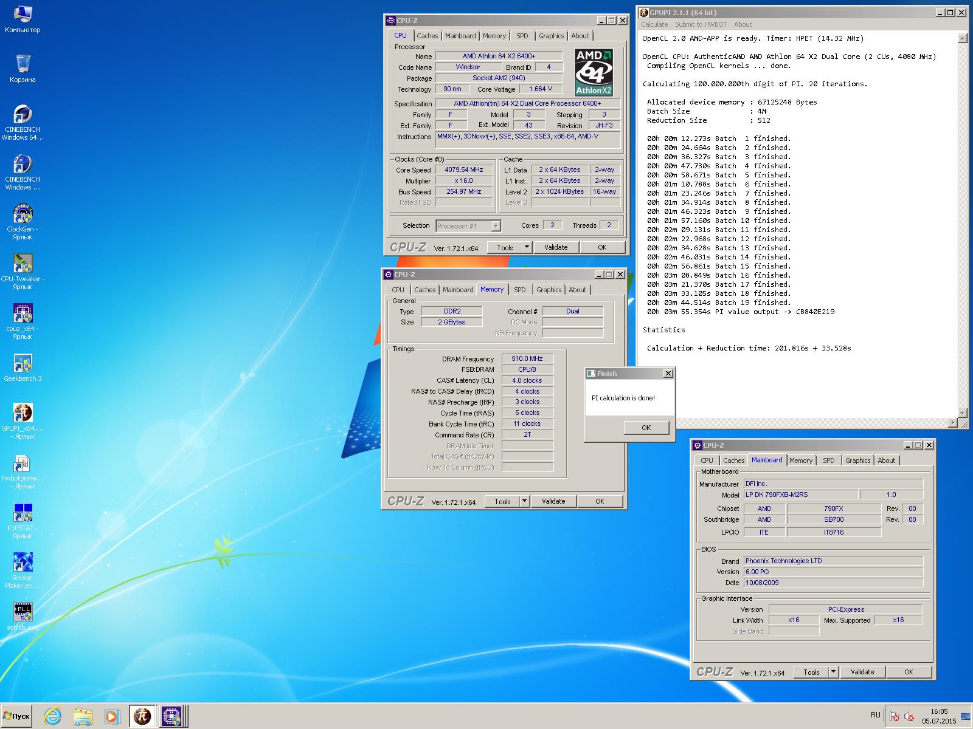Click Validate in Memory CPU-Z window
This screenshot has width=973, height=729.
553,501
